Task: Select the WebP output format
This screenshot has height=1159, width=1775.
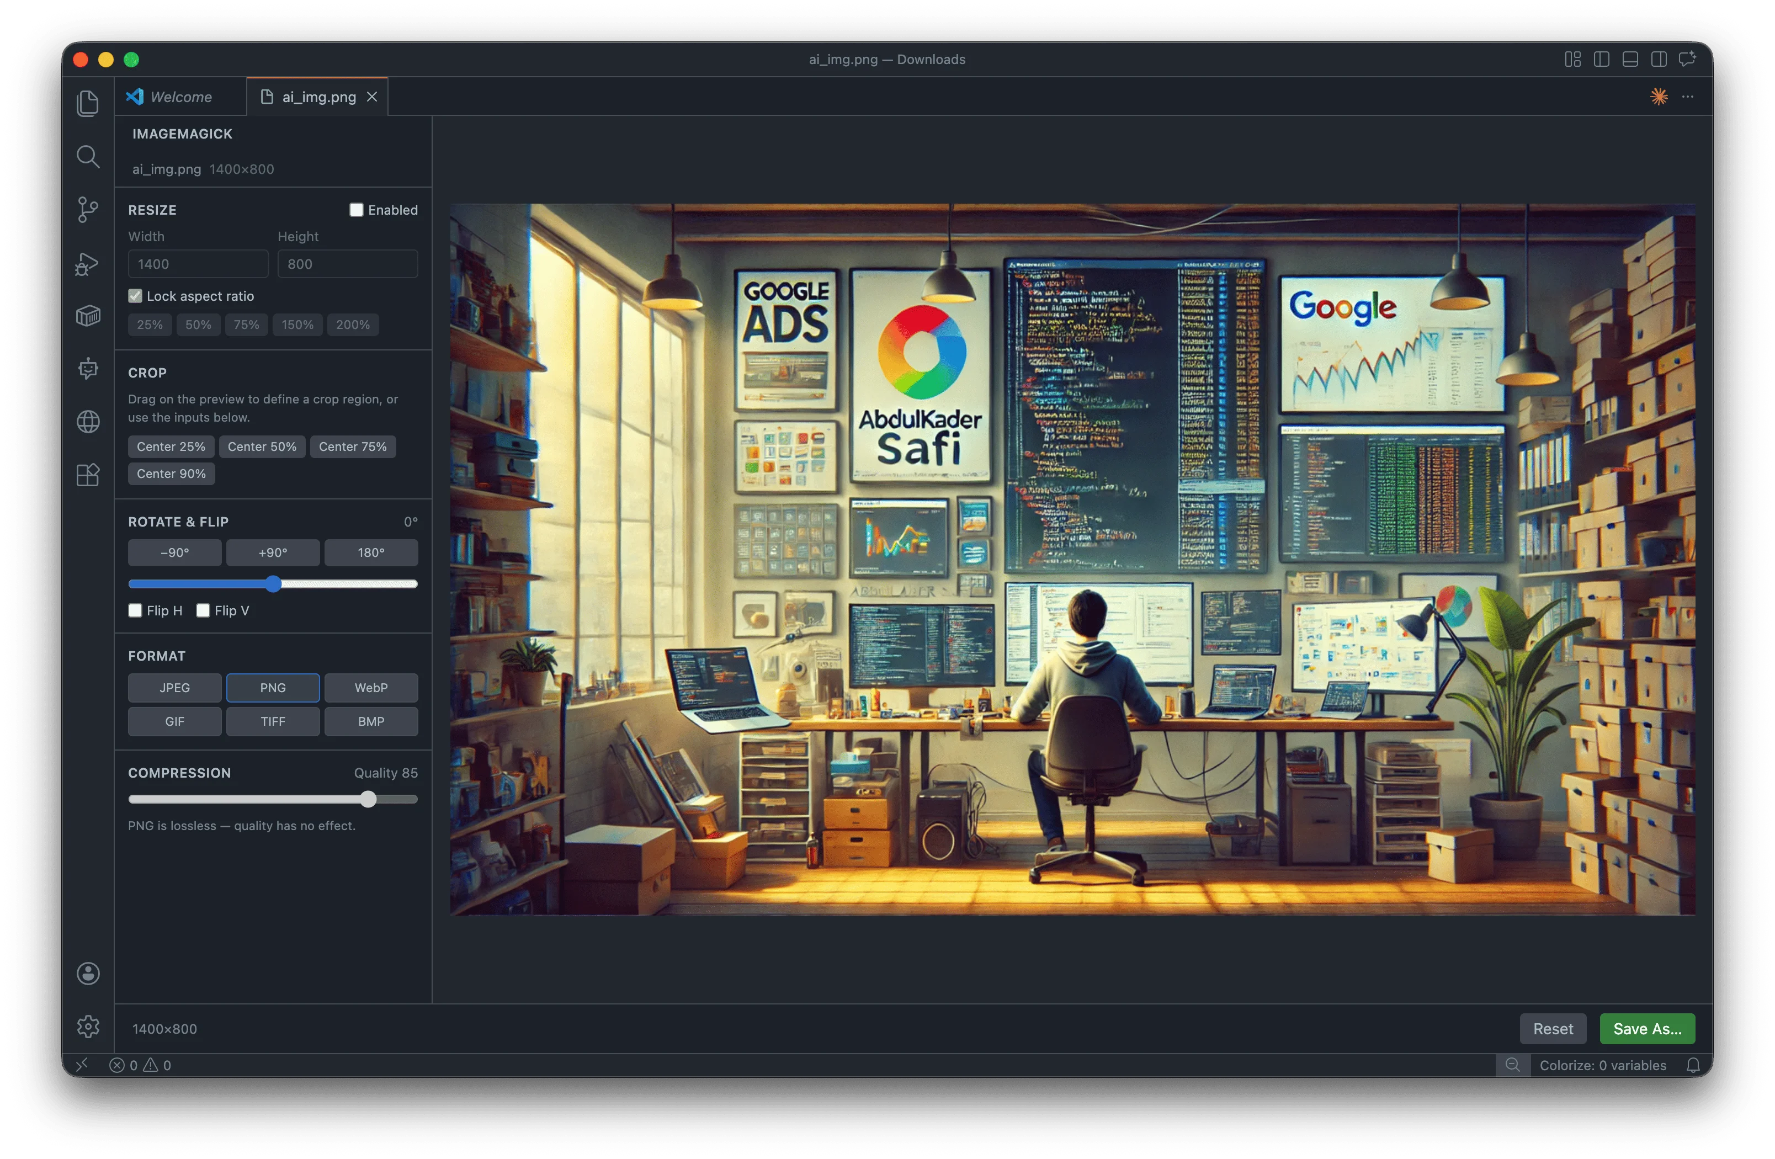Action: point(371,687)
